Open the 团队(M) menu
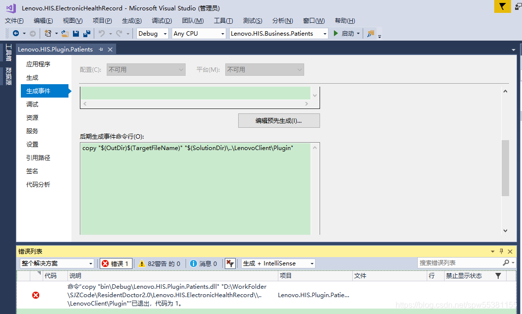The image size is (522, 314). (193, 21)
